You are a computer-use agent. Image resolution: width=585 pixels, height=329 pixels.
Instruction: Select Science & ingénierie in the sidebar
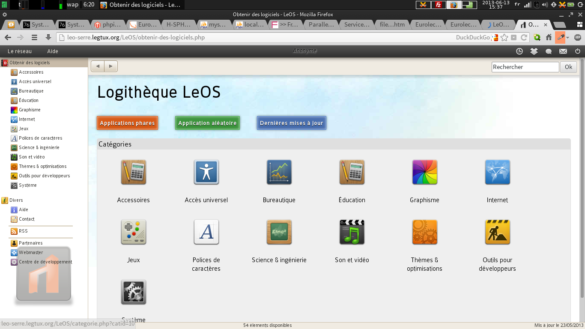39,147
